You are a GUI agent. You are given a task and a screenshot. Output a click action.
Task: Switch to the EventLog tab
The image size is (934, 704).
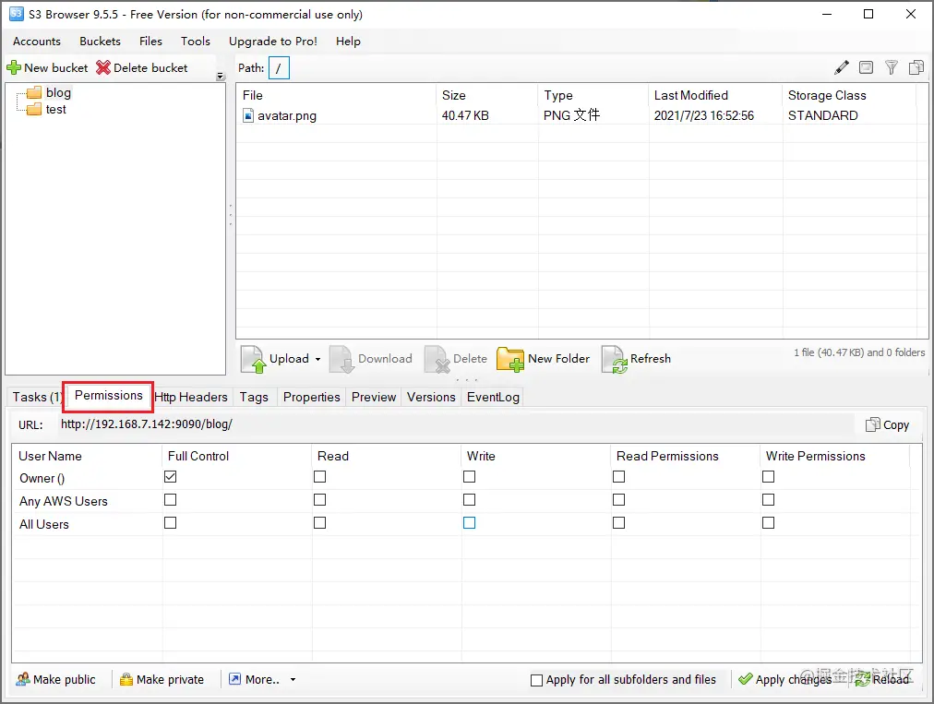493,398
